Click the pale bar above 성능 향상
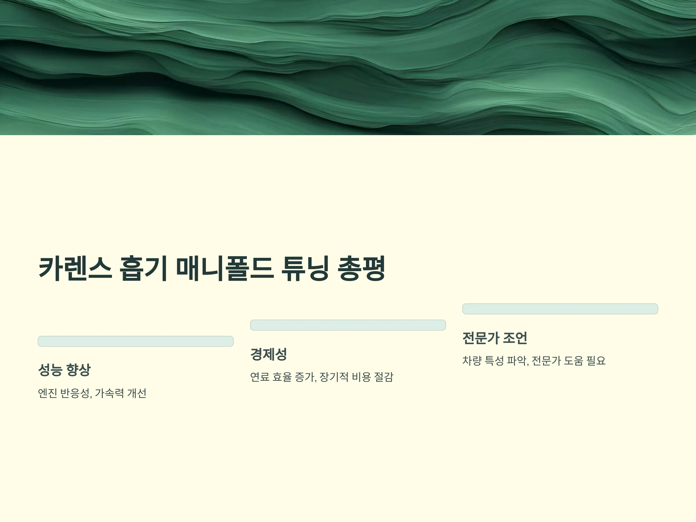The image size is (696, 522). coord(136,341)
